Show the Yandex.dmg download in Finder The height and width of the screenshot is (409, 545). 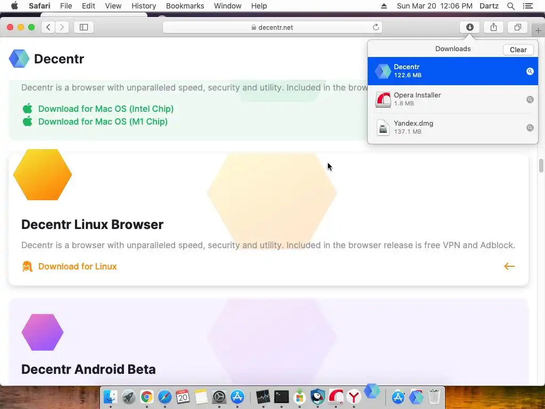530,128
